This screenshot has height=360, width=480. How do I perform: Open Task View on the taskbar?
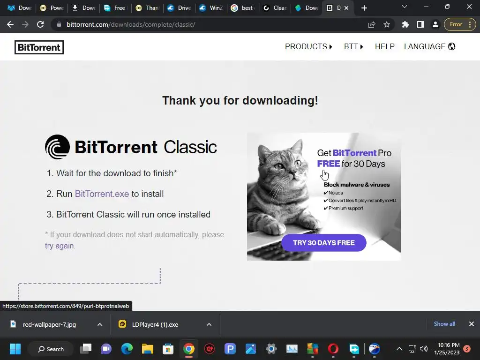tap(86, 349)
